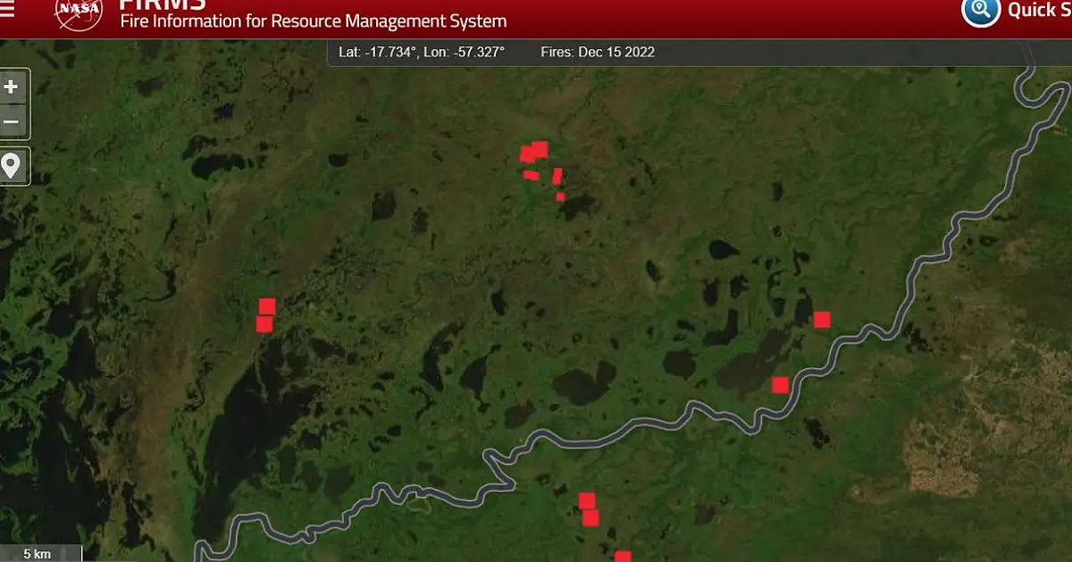Click the Fire Information for Resource Management System title

point(314,21)
